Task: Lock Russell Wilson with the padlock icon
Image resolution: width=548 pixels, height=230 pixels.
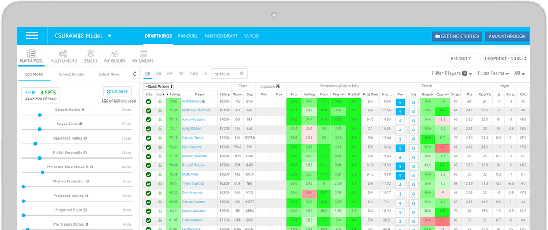Action: point(161,165)
